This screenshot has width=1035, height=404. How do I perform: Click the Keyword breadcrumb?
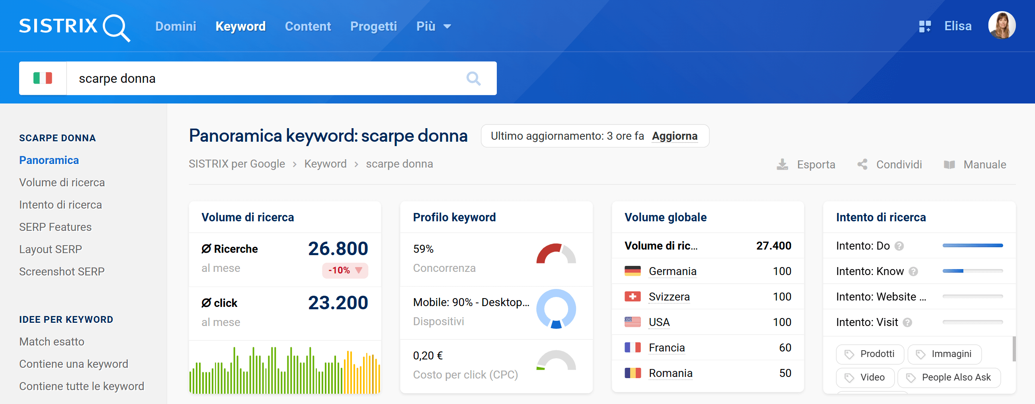[325, 164]
